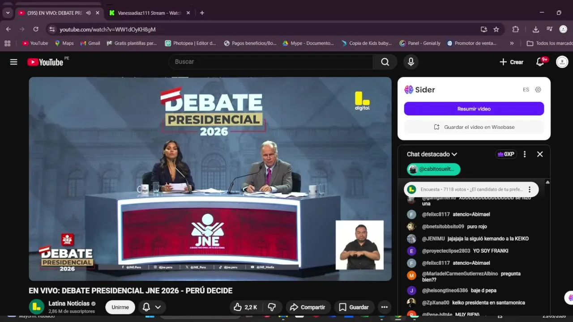Open the tab search dropdown arrow
573x322 pixels.
pyautogui.click(x=8, y=13)
